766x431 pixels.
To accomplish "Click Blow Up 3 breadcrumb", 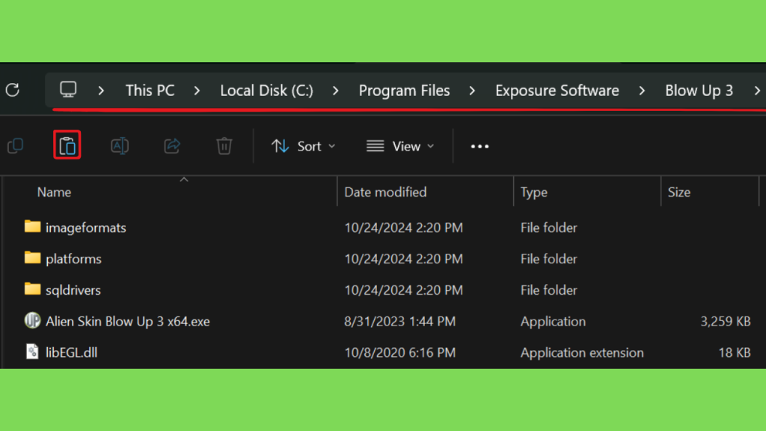I will tap(699, 91).
